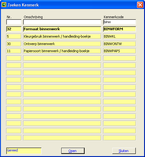Click the BINWPAPS code cell

[x=119, y=51]
